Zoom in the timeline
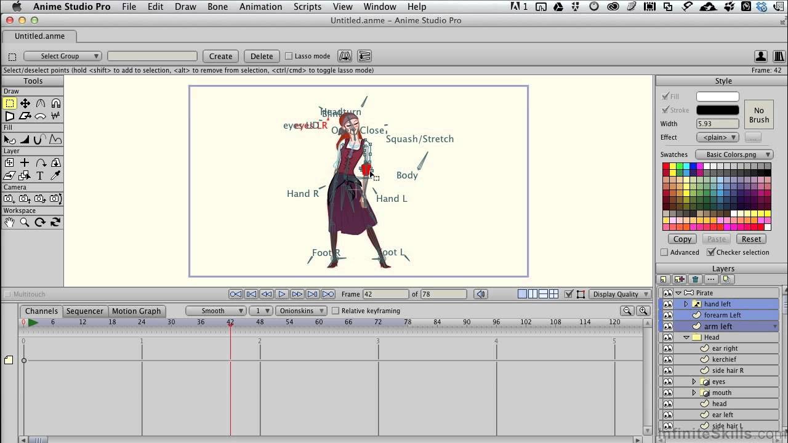The image size is (788, 443). point(643,311)
